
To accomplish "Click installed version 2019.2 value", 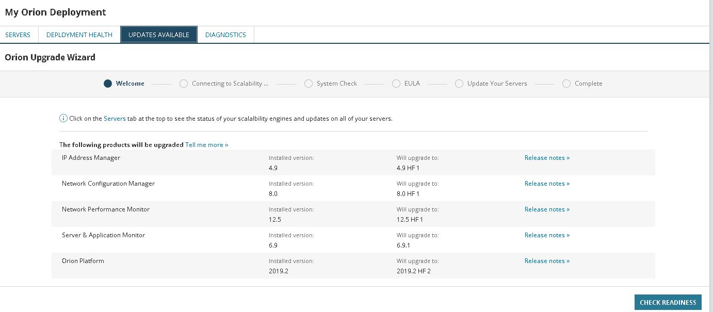I will pyautogui.click(x=279, y=271).
